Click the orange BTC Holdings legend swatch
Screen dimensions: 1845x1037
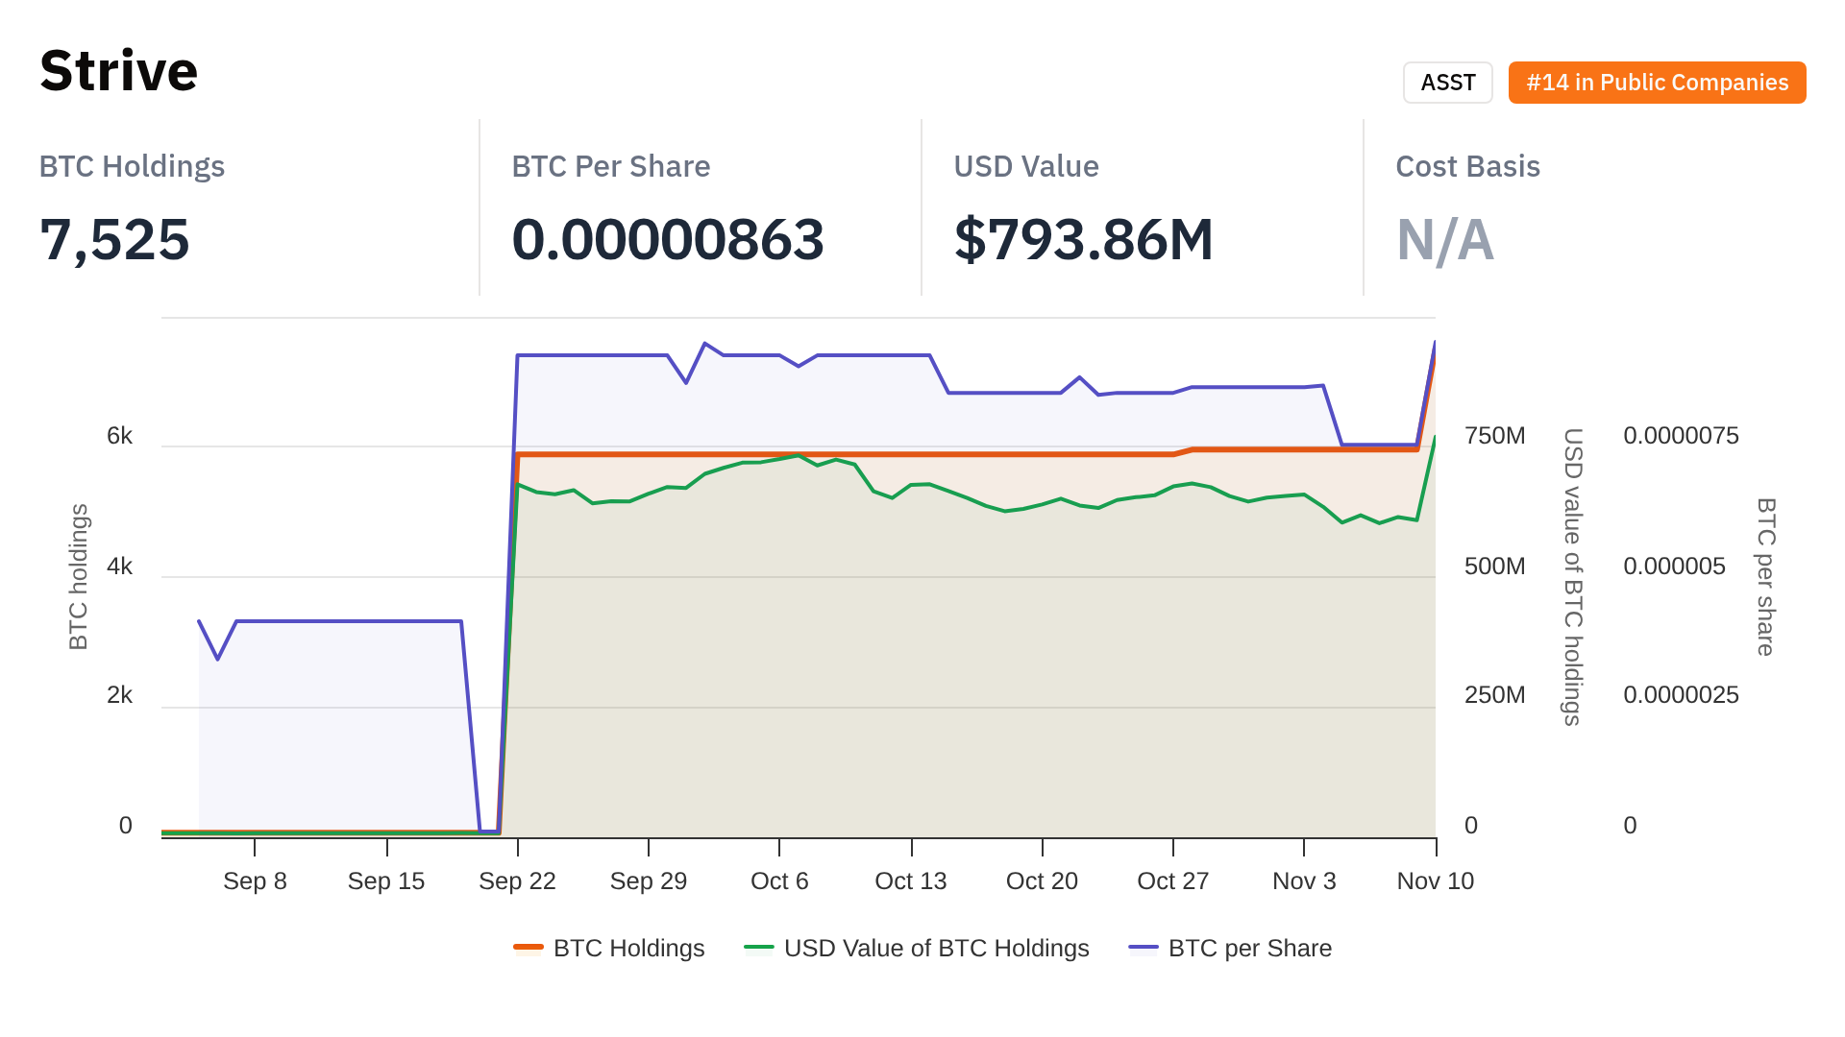coord(529,948)
